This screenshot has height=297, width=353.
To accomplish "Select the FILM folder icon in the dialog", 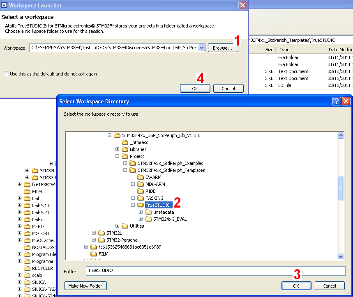I will coord(94,254).
